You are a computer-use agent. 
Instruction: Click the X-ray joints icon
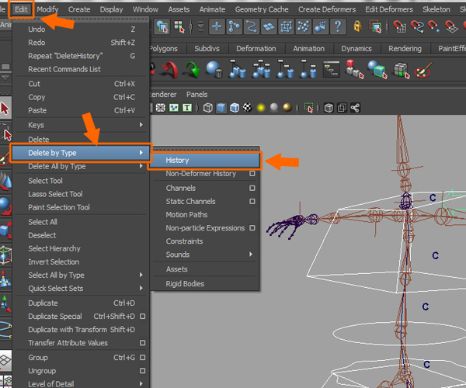342,108
